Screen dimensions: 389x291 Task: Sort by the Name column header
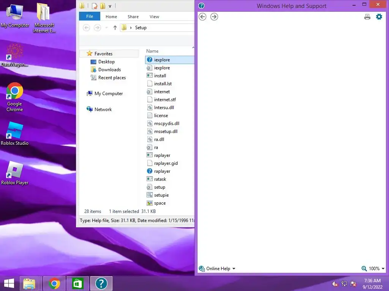pos(152,51)
